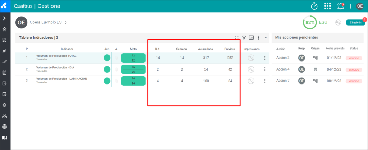
Task: Open the trend chart sidebar icon
Action: pos(4,51)
